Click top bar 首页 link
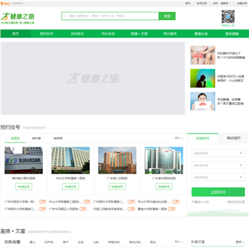The width and height of the screenshot is (249, 249). (x=188, y=3)
